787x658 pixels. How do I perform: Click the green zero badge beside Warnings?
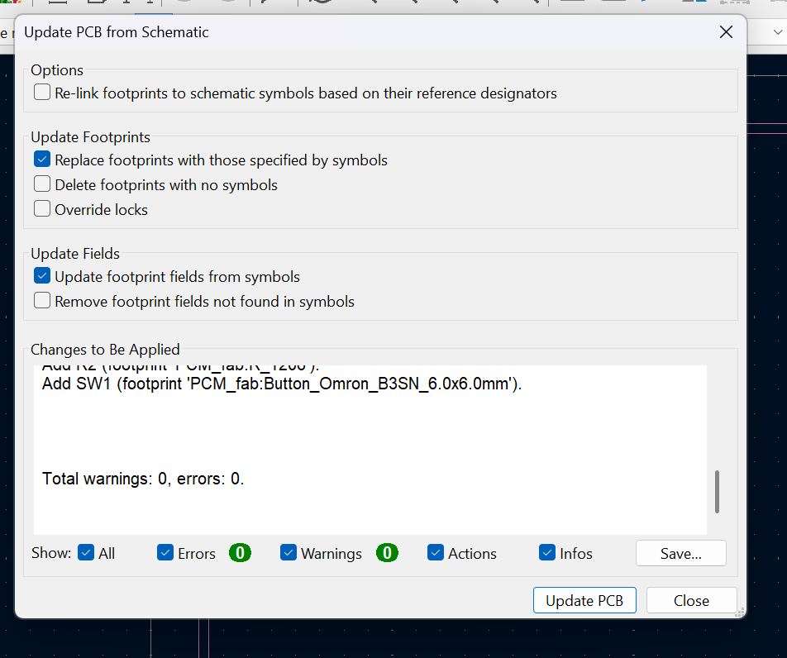click(x=387, y=553)
